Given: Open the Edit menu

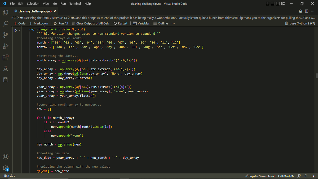Looking at the screenshot, I should (21, 3).
